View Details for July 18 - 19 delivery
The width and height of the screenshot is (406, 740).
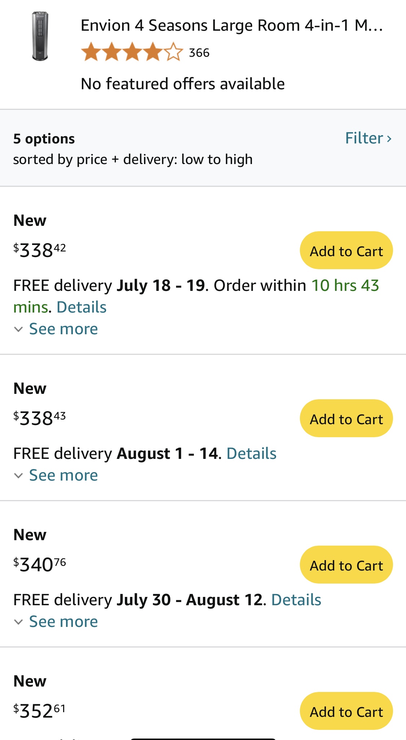(82, 307)
